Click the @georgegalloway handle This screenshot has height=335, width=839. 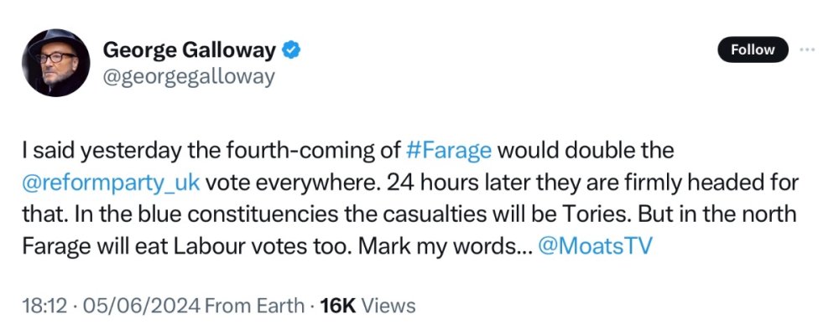point(189,76)
